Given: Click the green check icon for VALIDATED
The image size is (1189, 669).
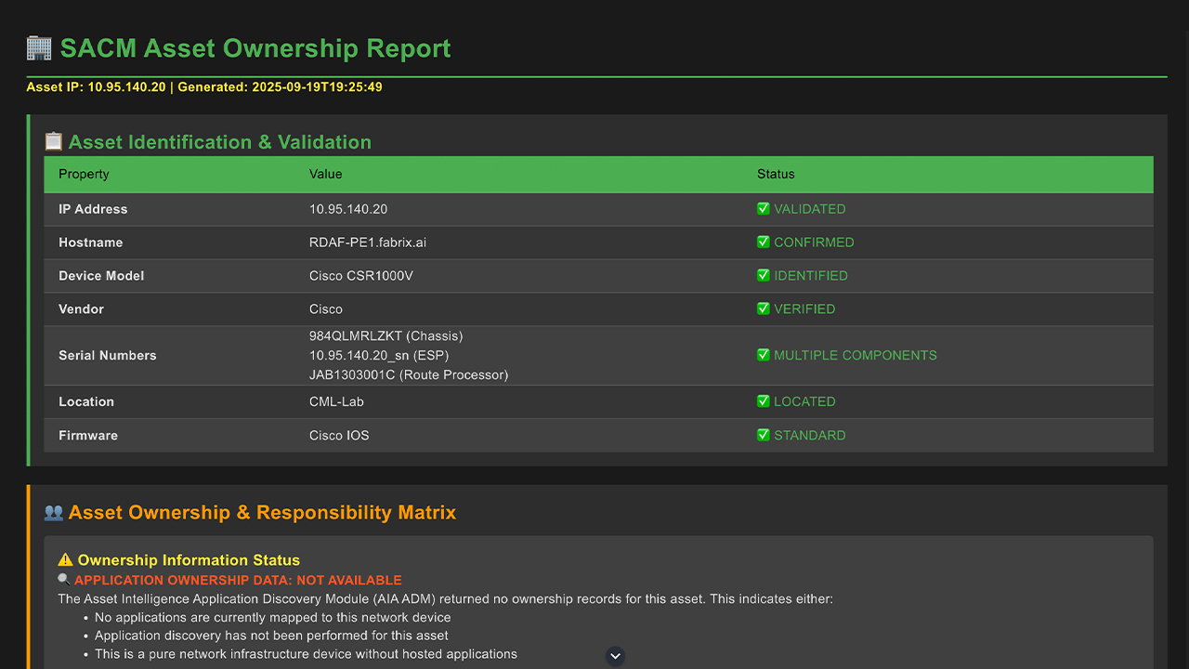Looking at the screenshot, I should pyautogui.click(x=764, y=209).
